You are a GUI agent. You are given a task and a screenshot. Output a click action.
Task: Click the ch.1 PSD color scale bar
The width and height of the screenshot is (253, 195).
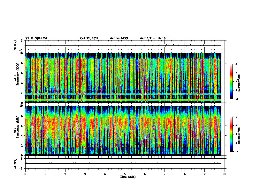(231, 82)
